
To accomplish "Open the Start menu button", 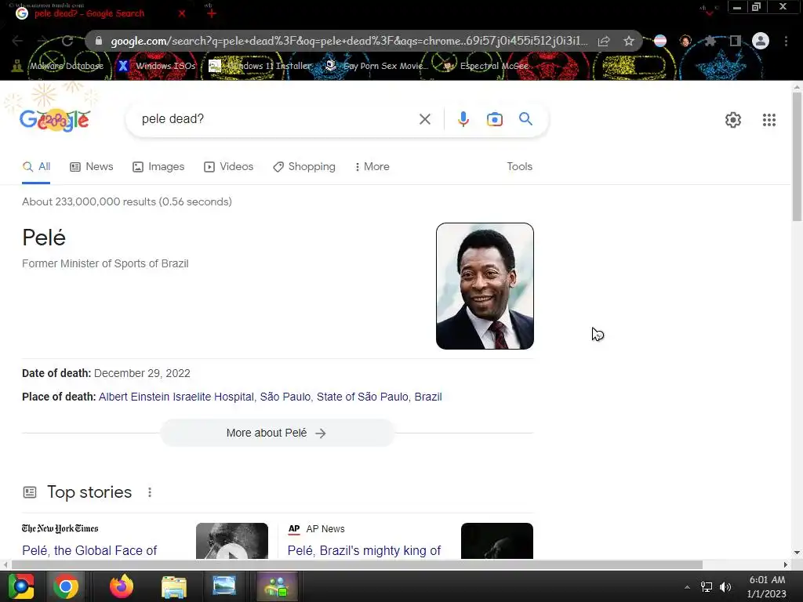I will (x=21, y=586).
